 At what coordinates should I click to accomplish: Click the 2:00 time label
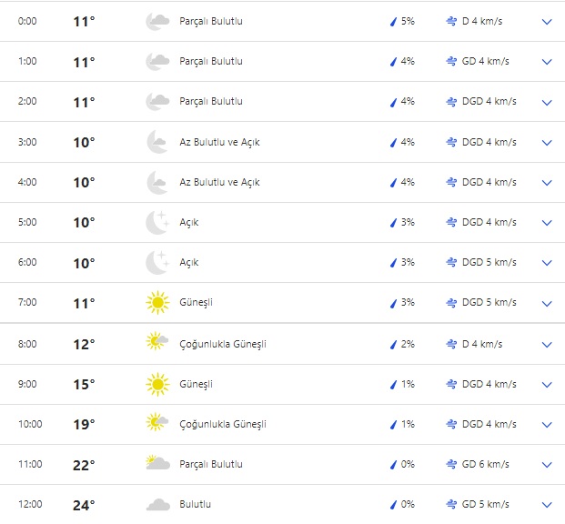pos(28,102)
